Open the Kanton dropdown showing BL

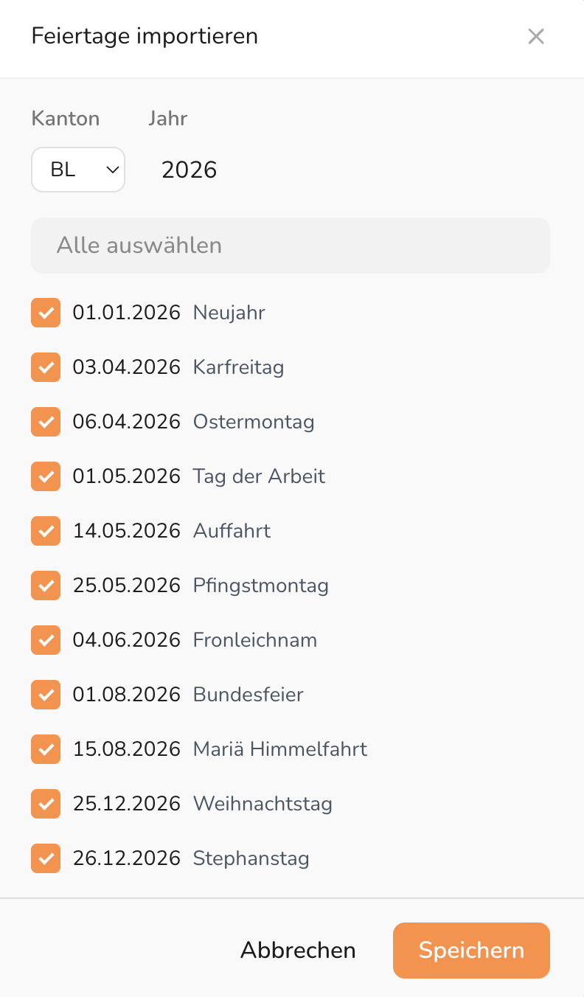pos(78,170)
